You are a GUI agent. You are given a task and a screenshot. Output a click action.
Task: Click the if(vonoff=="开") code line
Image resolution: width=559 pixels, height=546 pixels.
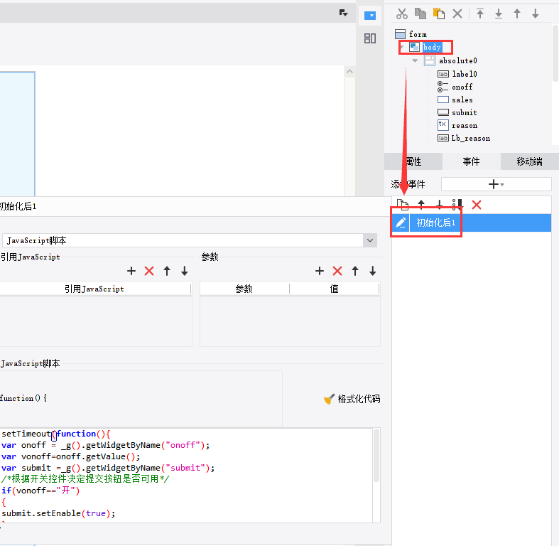point(40,491)
